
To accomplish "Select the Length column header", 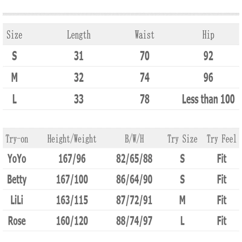I will 79,35.
